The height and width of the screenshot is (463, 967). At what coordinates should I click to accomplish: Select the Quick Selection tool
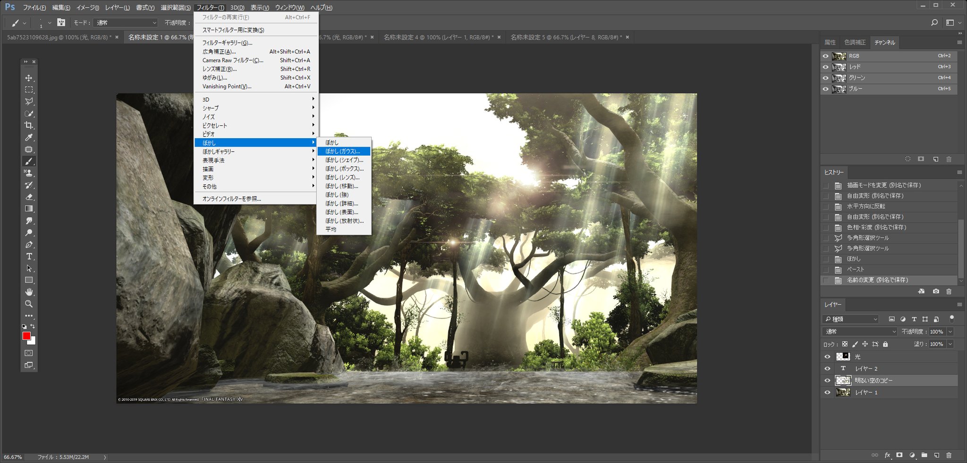29,114
